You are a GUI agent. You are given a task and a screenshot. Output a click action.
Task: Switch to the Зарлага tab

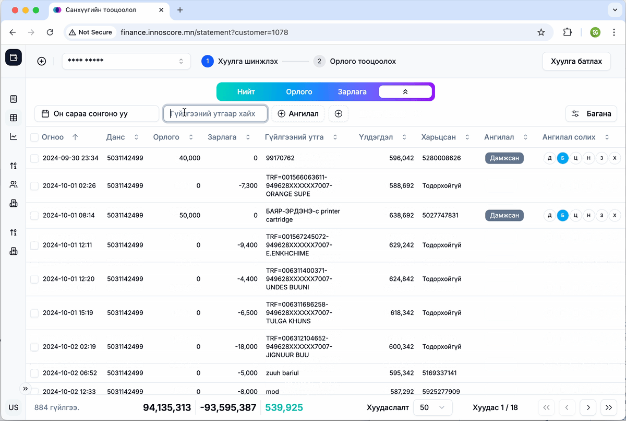352,92
